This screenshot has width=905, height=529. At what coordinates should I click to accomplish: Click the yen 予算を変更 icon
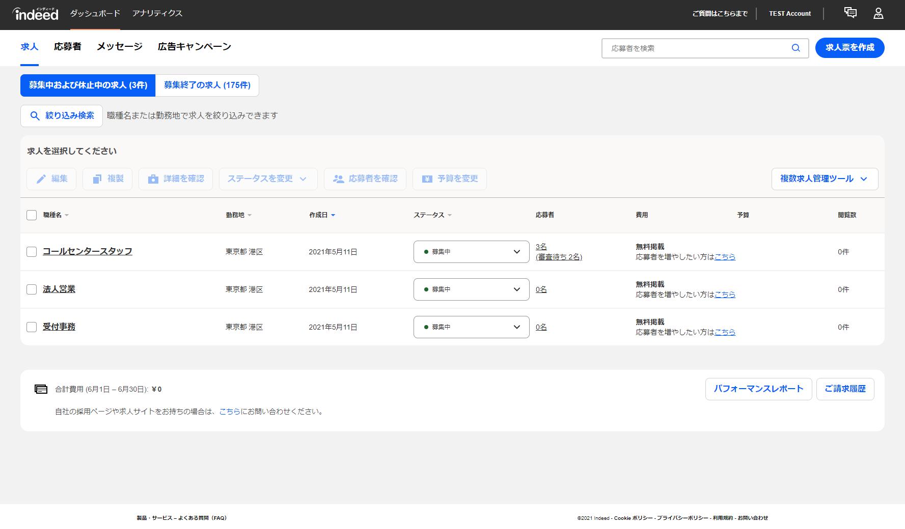pos(427,179)
